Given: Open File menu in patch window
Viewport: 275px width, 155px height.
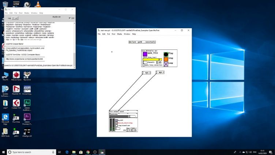Looking at the screenshot, I should 99,34.
